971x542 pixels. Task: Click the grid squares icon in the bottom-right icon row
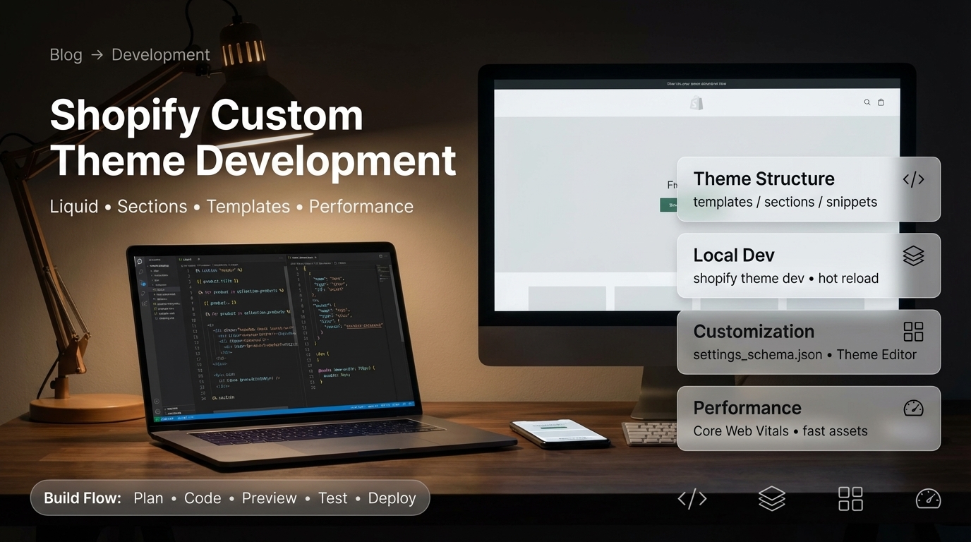coord(850,498)
